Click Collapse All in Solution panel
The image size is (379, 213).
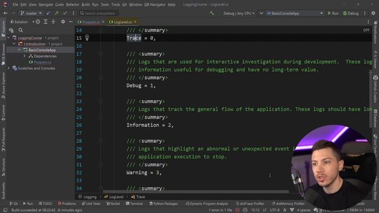(53, 22)
